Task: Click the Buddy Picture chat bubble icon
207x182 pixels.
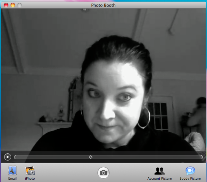Action: [x=190, y=171]
